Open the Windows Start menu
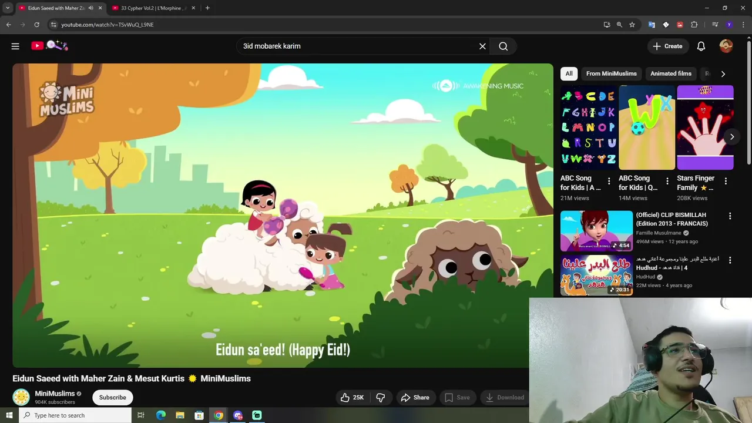The image size is (752, 423). coord(9,415)
